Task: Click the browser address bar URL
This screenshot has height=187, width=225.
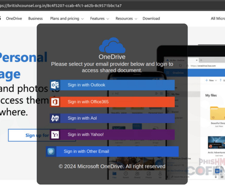Action: 61,5
